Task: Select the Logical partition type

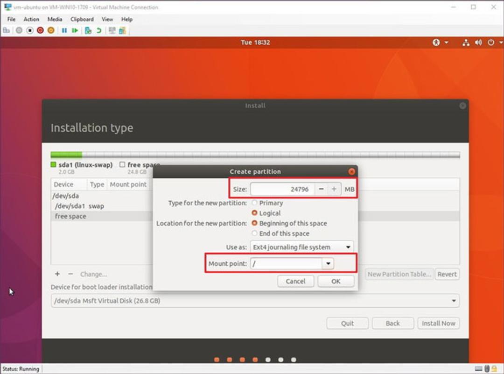Action: click(x=254, y=213)
